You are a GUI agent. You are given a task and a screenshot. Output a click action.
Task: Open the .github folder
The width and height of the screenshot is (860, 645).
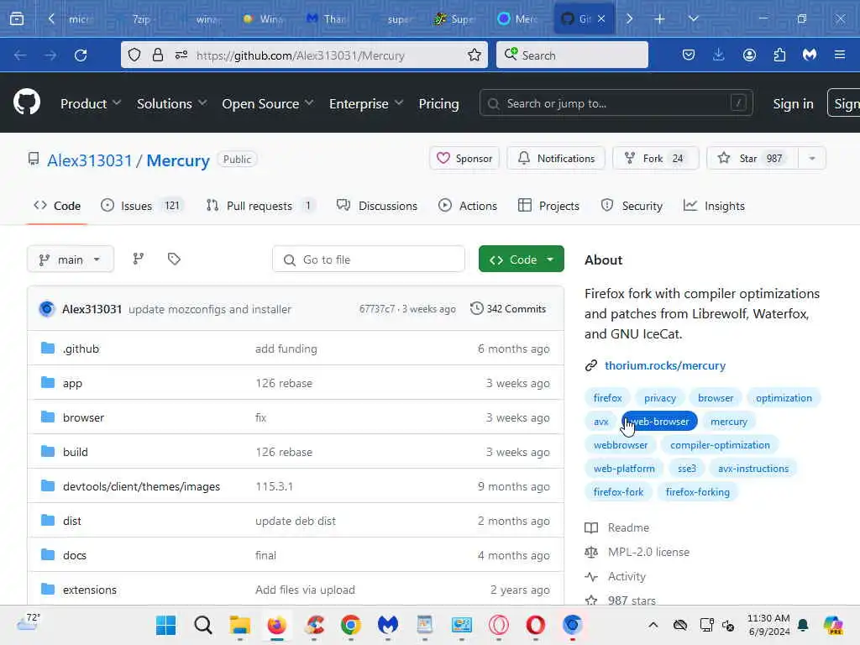click(81, 349)
